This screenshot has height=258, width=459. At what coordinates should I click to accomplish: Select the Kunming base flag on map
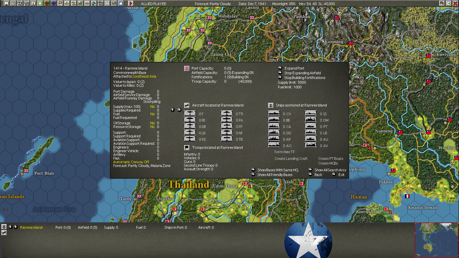coord(351,43)
